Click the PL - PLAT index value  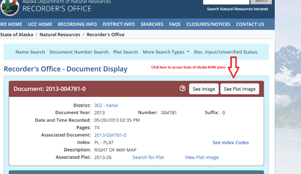point(104,143)
